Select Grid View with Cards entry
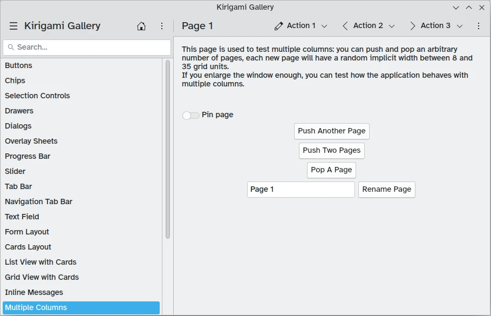 (x=81, y=277)
